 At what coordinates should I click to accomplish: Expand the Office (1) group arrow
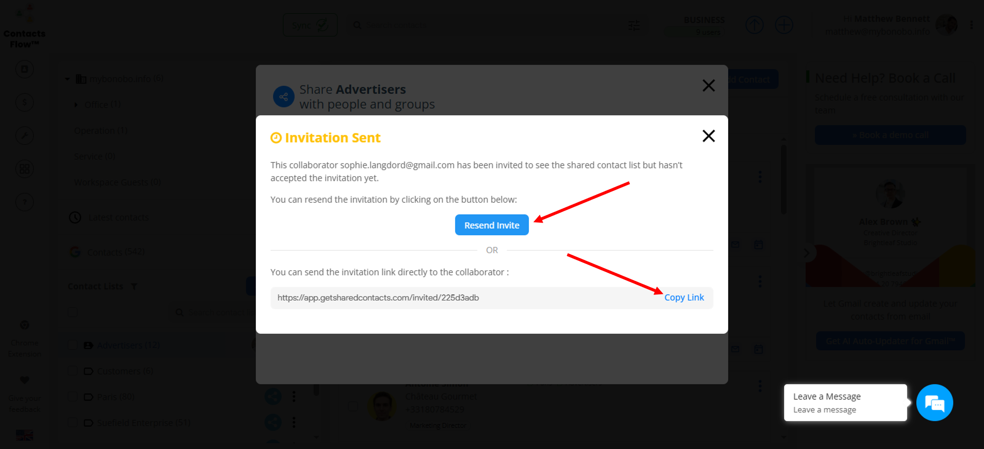tap(76, 104)
